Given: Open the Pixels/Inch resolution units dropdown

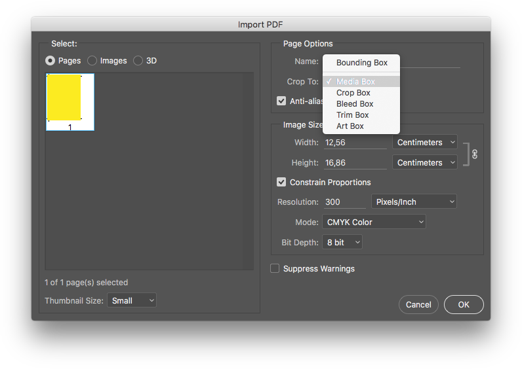Looking at the screenshot, I should click(x=414, y=202).
